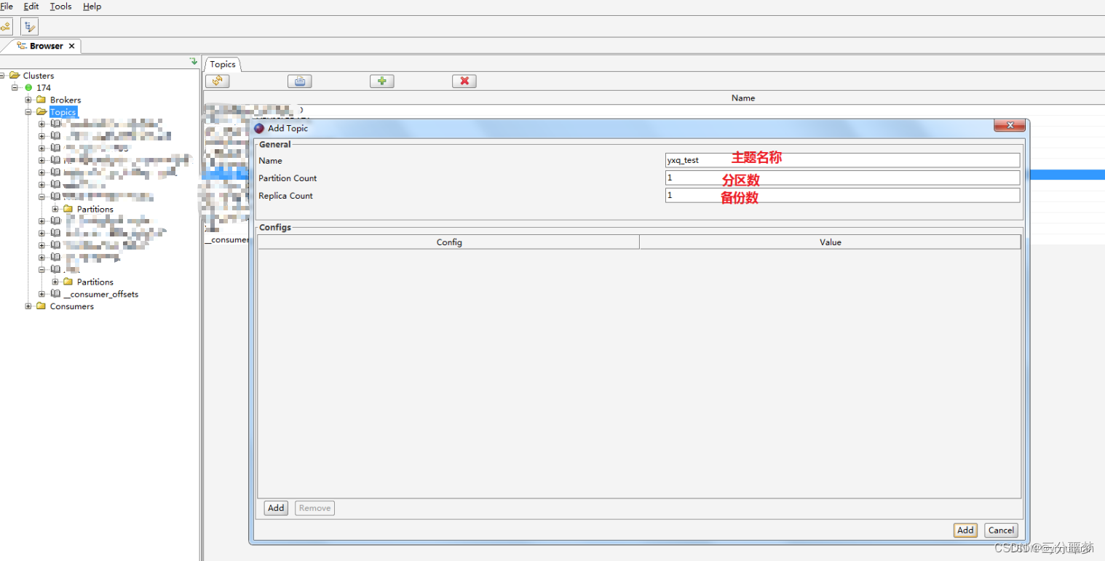Click the add connection toolbar icon
The width and height of the screenshot is (1105, 561).
click(5, 27)
